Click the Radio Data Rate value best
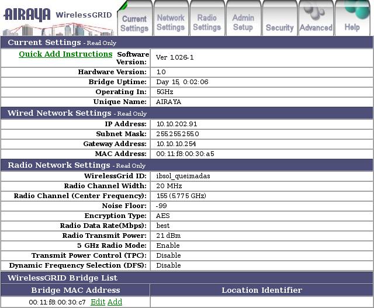This screenshot has height=308, width=374. (163, 226)
